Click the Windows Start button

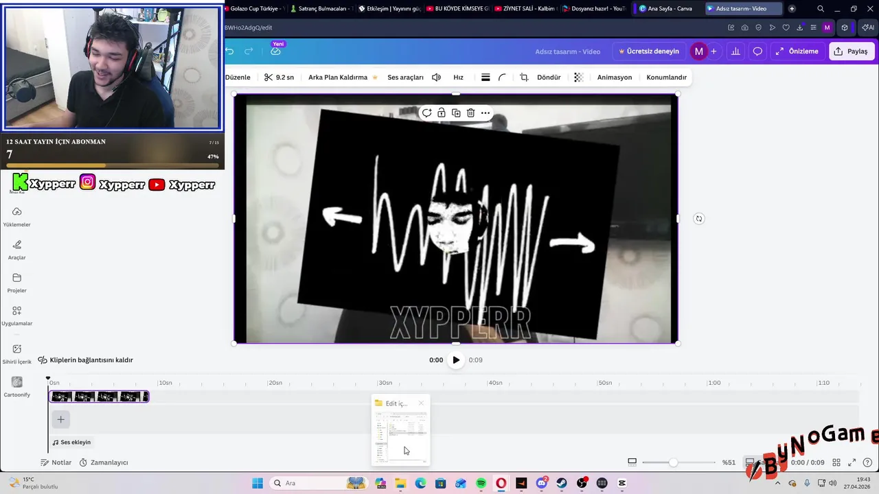258,483
